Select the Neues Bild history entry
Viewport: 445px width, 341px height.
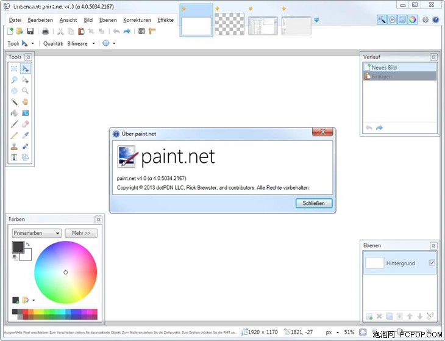click(400, 67)
